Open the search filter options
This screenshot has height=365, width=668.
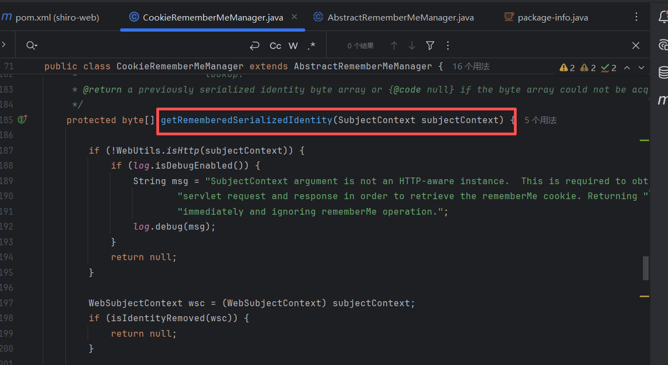430,45
